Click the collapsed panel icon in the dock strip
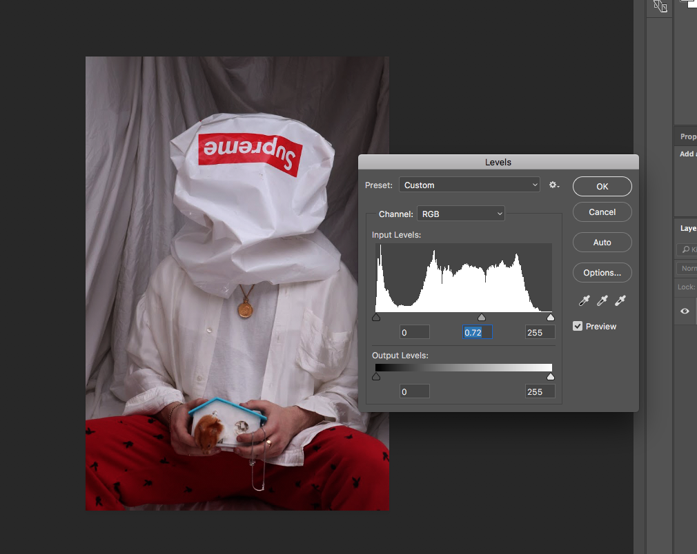This screenshot has height=554, width=697. [660, 6]
